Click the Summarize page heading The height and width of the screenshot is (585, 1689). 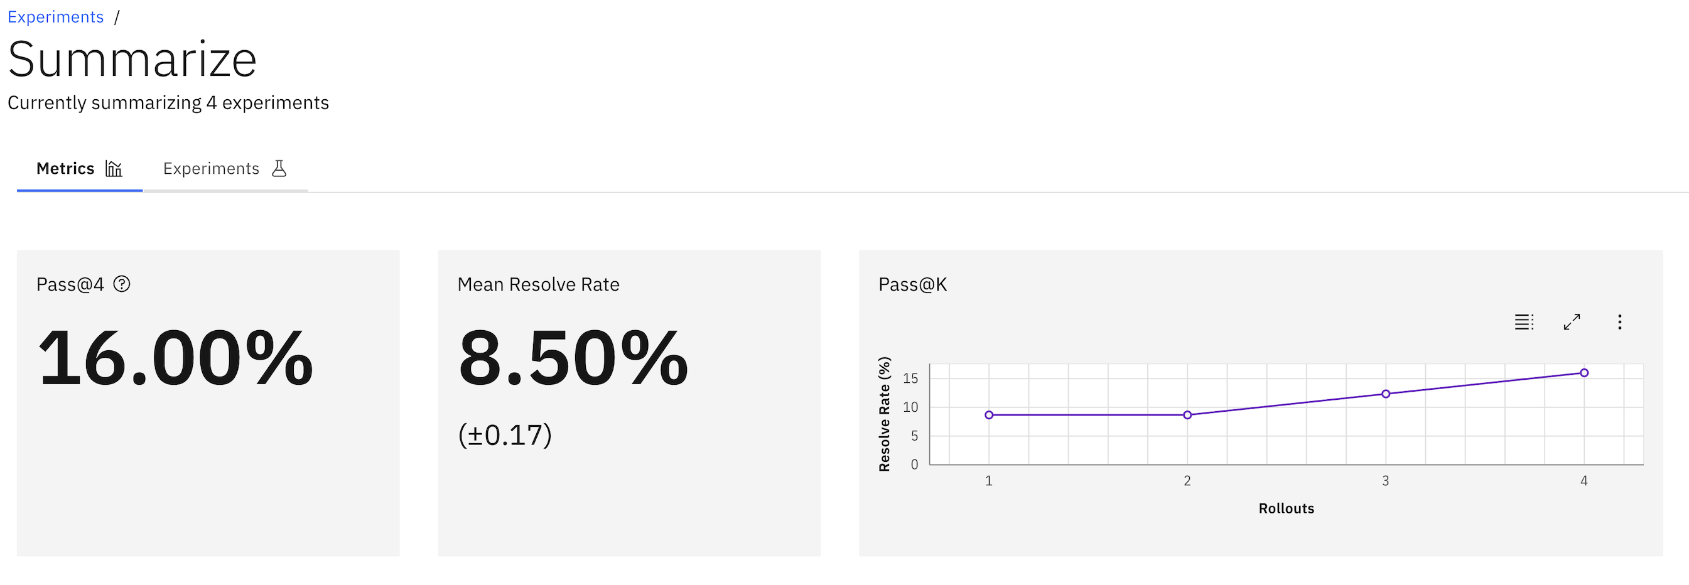(132, 60)
